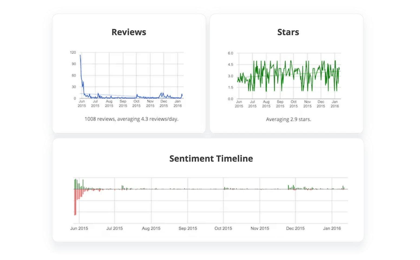Click 'Jun 2015' on the Sentiment Timeline axis
The width and height of the screenshot is (420, 260).
[x=79, y=228]
